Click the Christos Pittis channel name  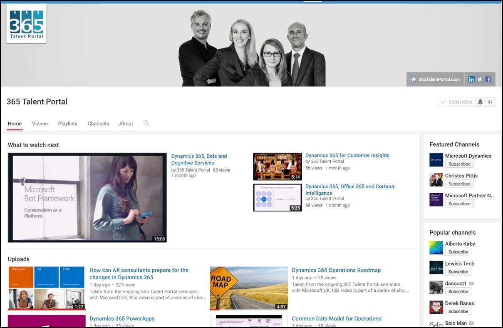(461, 176)
